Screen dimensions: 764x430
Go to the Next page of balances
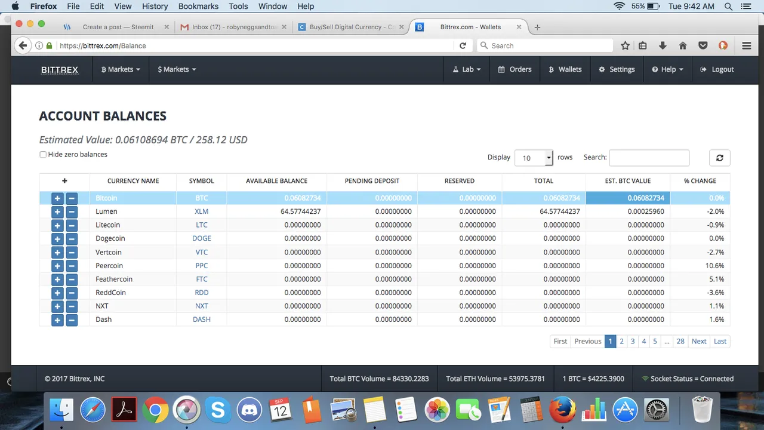(x=699, y=341)
